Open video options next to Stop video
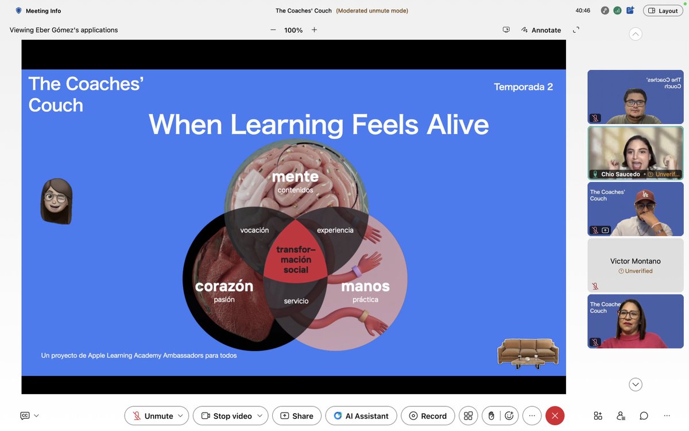The image size is (689, 431). (260, 415)
